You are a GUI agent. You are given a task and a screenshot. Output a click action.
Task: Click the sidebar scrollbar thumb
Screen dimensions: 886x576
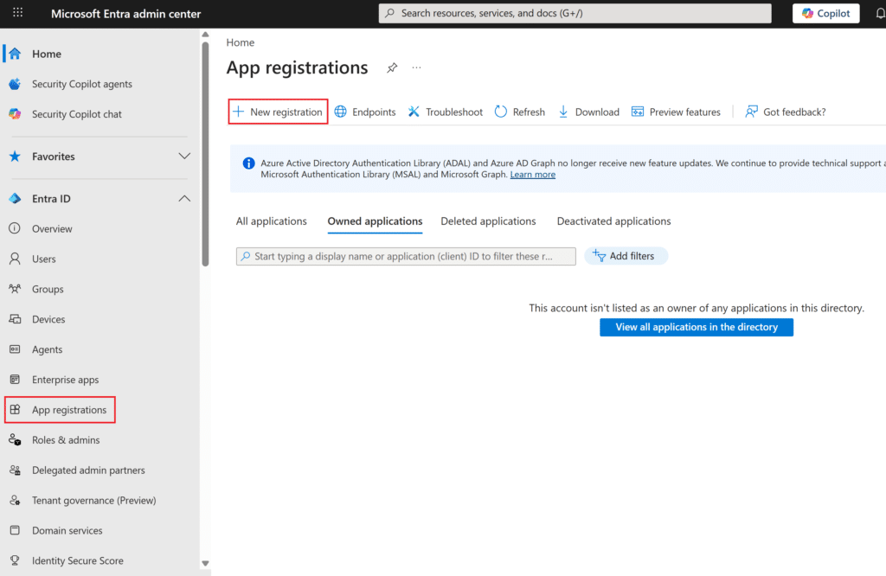(205, 154)
